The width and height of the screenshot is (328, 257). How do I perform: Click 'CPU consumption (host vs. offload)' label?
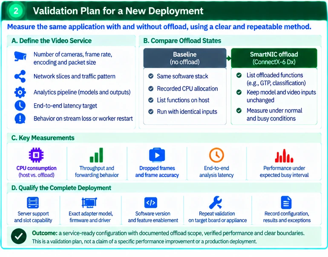(36, 171)
